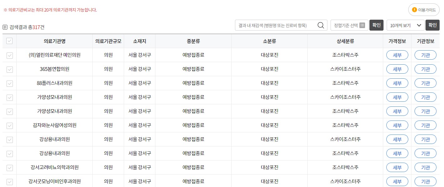Image resolution: width=444 pixels, height=187 pixels.
Task: Toggle checkbox for 가양성모내과의원 조스타박스주 row
Action: coord(10,111)
